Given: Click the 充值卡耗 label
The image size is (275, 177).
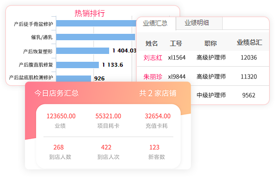Looking at the screenshot, I should tap(157, 126).
